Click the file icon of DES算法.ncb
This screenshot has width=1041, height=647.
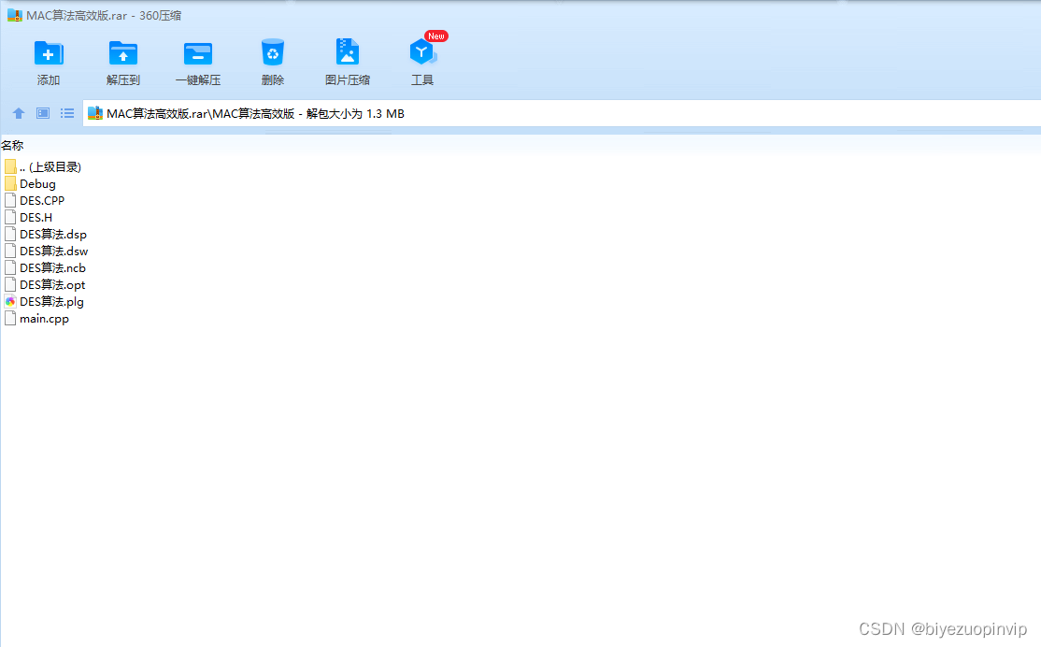click(x=10, y=267)
